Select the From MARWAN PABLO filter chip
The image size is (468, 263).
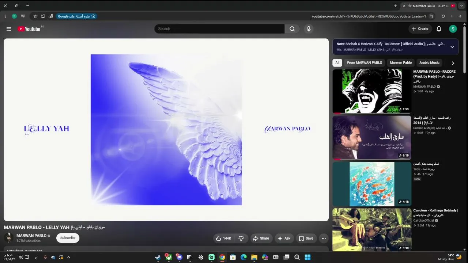coord(365,63)
